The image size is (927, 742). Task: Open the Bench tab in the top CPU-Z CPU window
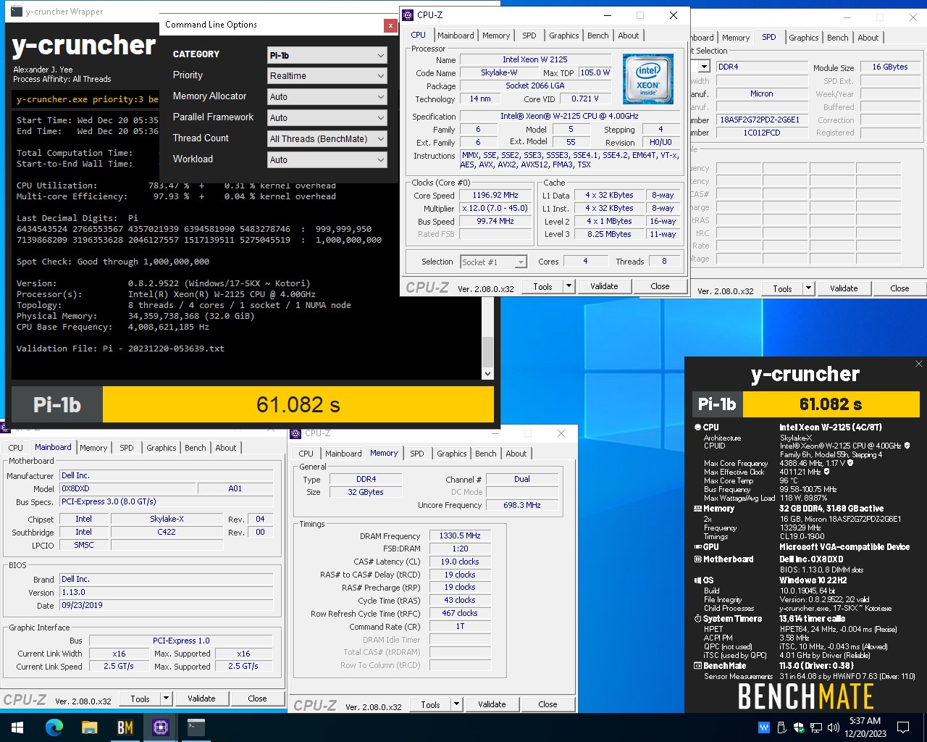598,36
